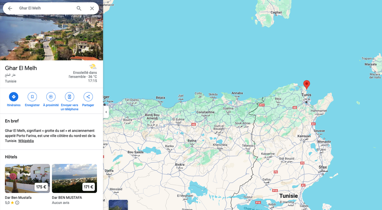
Task: Click the Dar Ben Mustafa hotel name
Action: pyautogui.click(x=18, y=197)
